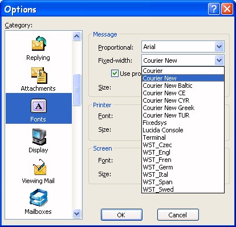The image size is (236, 227).
Task: Click the help question mark icon
Action: pyautogui.click(x=214, y=9)
